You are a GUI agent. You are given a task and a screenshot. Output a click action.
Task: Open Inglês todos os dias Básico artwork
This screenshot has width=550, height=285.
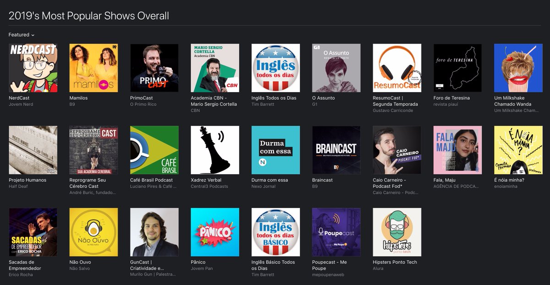click(276, 232)
